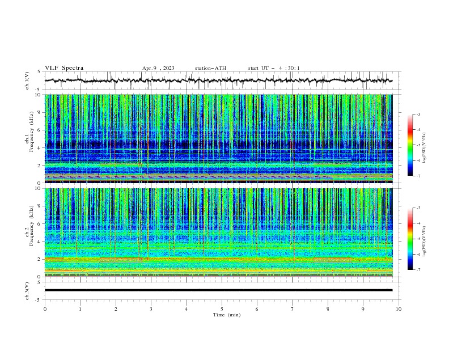
Task: Click the 'VLF Spectra' title text
Action: [64, 68]
